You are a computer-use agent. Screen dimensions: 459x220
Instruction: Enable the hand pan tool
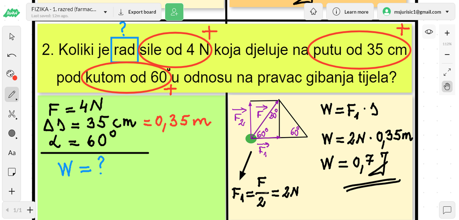447,87
